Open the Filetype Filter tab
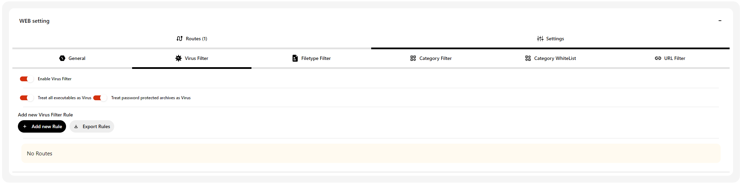Screen dimensions: 742x186 311,59
